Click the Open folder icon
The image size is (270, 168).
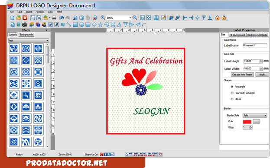pos(19,18)
